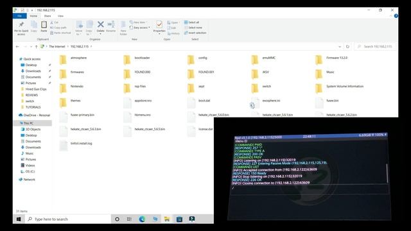The width and height of the screenshot is (411, 231).
Task: Open the recent locations dropdown arrow
Action: (x=31, y=47)
